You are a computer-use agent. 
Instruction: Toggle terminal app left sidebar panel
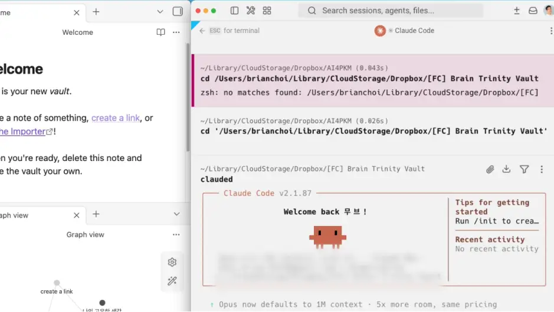(x=234, y=11)
